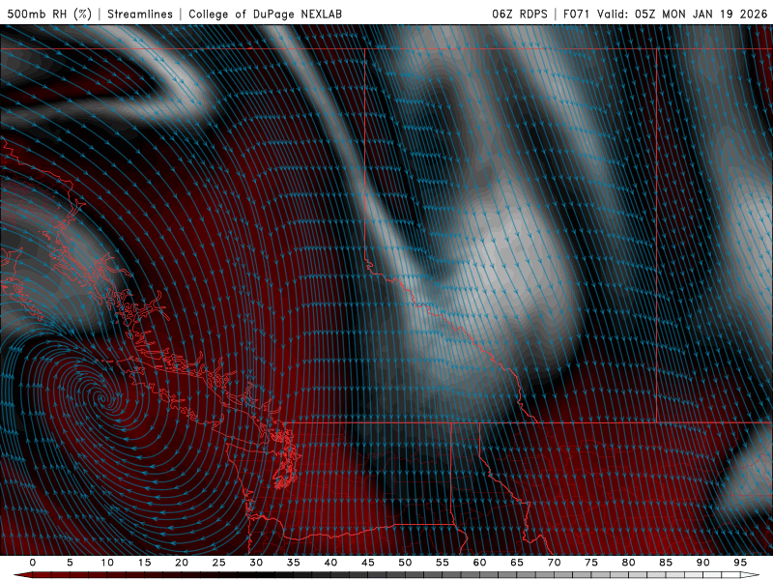This screenshot has width=773, height=580.
Task: Click the '10' value on the color scale
Action: pyautogui.click(x=107, y=563)
